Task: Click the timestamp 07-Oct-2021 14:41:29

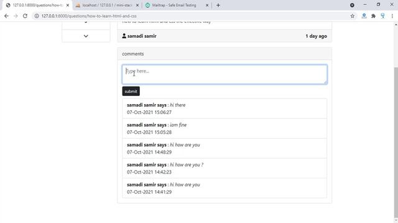Action: click(149, 192)
